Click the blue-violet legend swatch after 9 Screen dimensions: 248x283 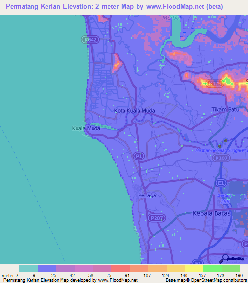coord(47,268)
